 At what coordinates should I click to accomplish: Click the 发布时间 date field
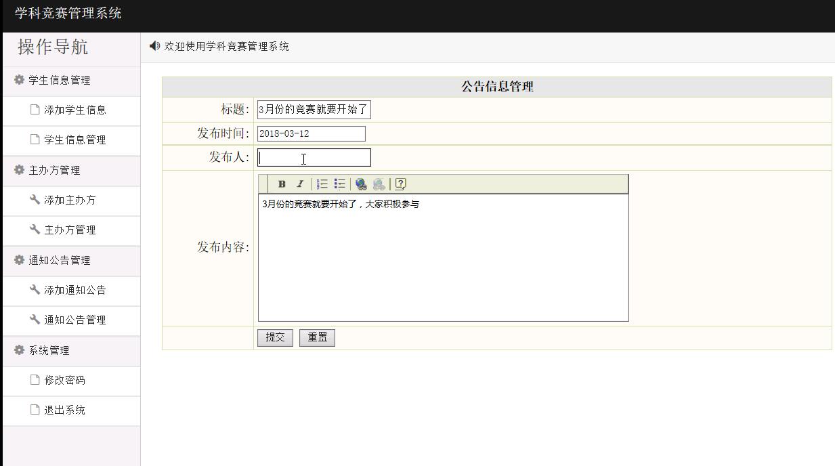(311, 133)
